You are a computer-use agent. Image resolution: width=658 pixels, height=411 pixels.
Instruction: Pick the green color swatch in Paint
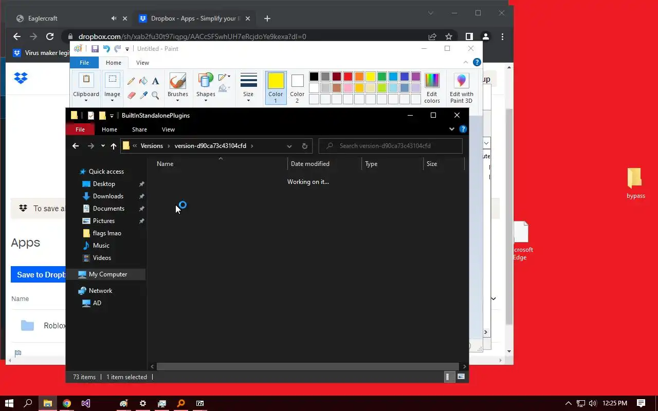pos(382,77)
